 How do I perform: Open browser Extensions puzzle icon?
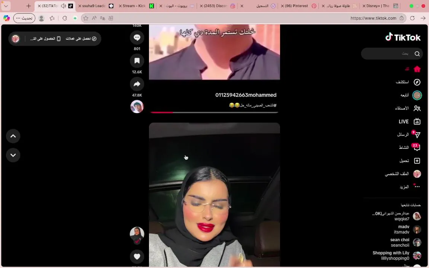coord(64,18)
